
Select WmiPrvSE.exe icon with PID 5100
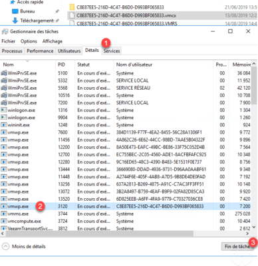coord(4,73)
